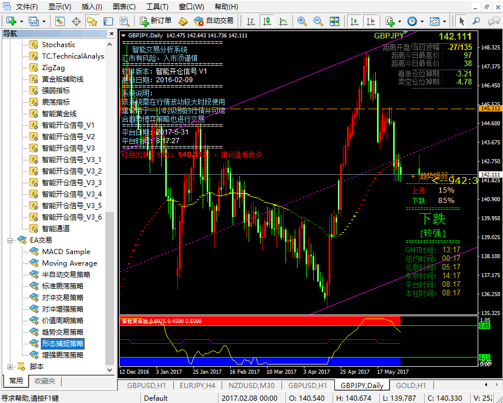Switch chart to bar chart mode

pos(251,21)
